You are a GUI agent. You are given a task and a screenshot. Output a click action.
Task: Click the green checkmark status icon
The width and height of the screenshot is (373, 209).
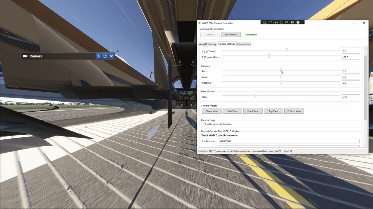coord(298,22)
